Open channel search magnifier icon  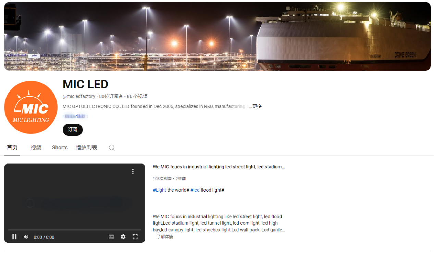coord(112,148)
